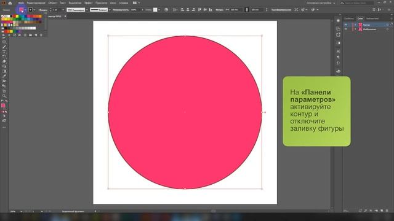Click the vertical align top icon

(199, 10)
